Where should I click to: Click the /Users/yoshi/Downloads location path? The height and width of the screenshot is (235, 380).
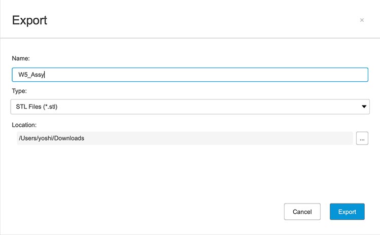pos(51,138)
